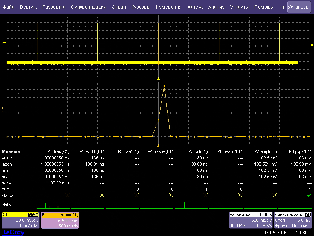The width and height of the screenshot is (314, 236).
Task: Open the Синхронизация trigger descriptor box
Action: tap(293, 220)
